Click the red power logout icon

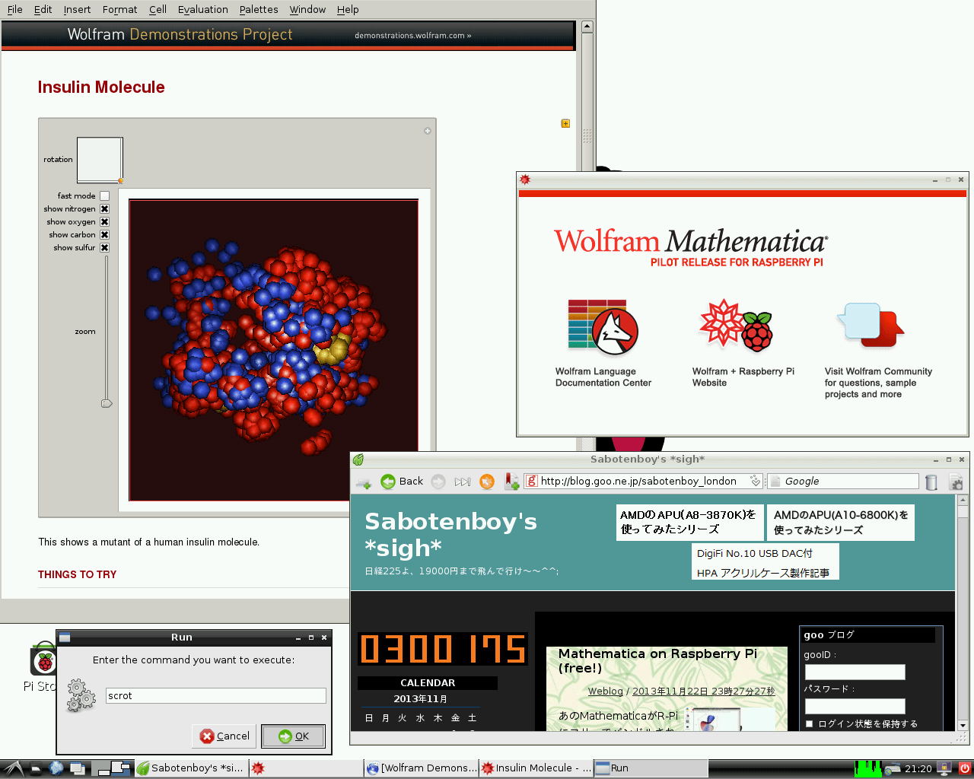pos(964,768)
